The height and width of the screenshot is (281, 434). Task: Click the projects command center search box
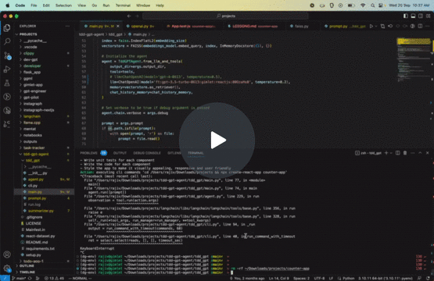coord(225,16)
